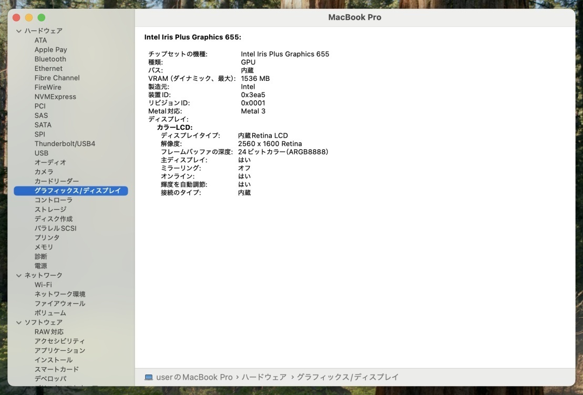Click the green full-screen window button
The image size is (583, 395).
(42, 18)
